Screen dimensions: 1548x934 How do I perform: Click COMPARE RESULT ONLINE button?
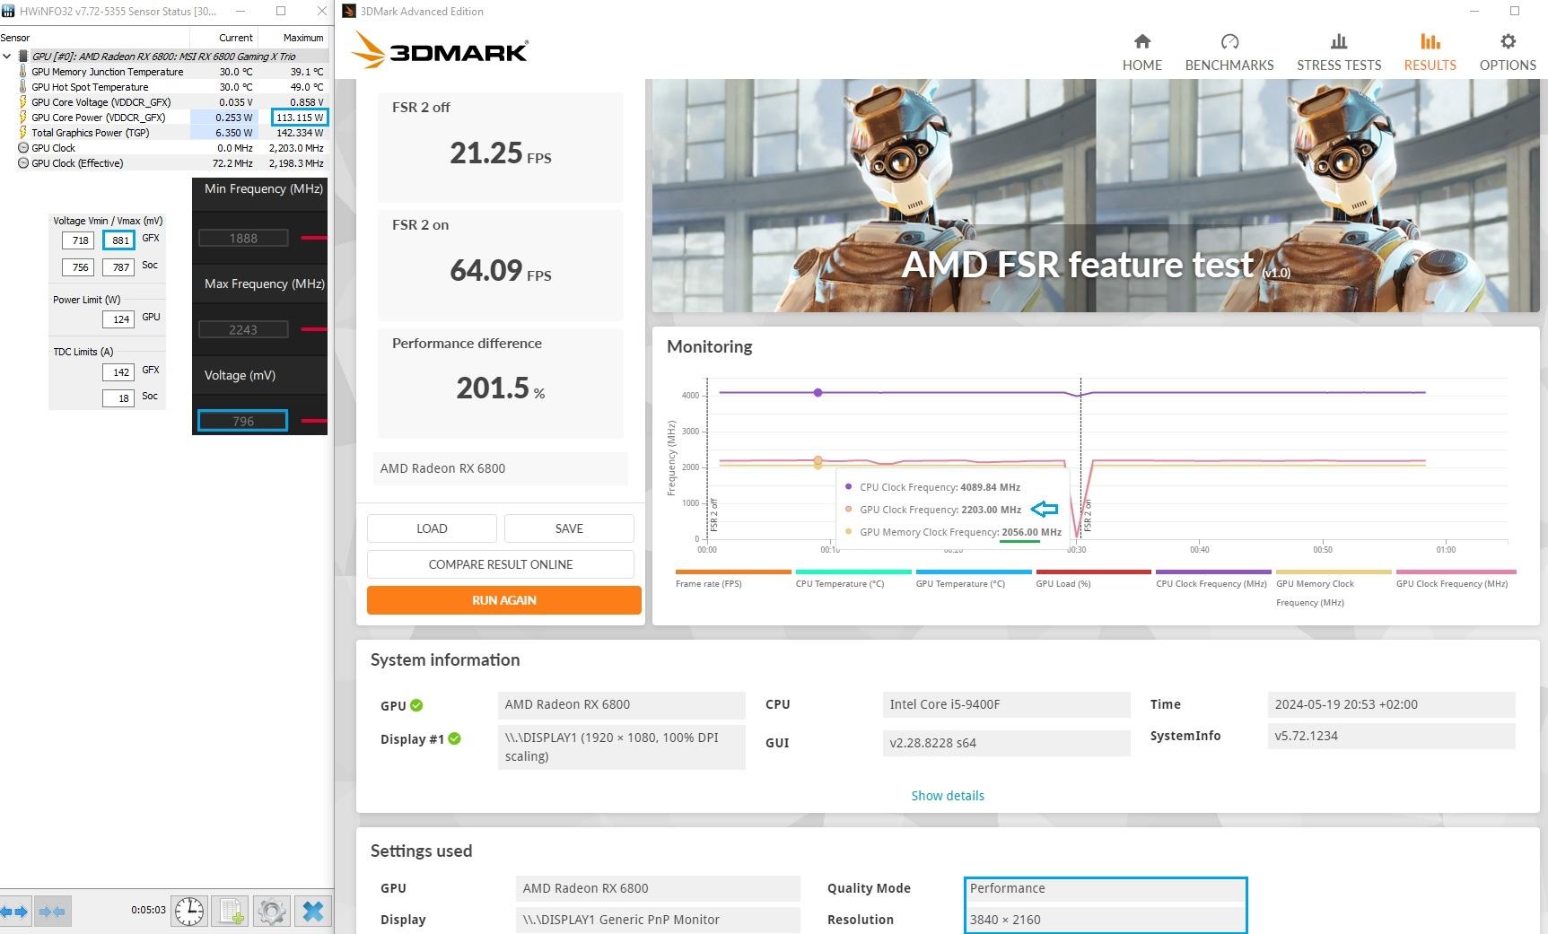point(501,564)
